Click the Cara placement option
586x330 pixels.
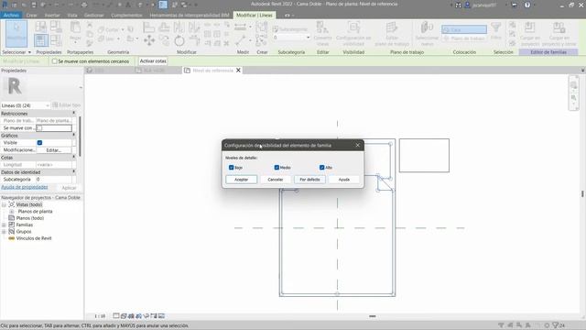coord(464,29)
